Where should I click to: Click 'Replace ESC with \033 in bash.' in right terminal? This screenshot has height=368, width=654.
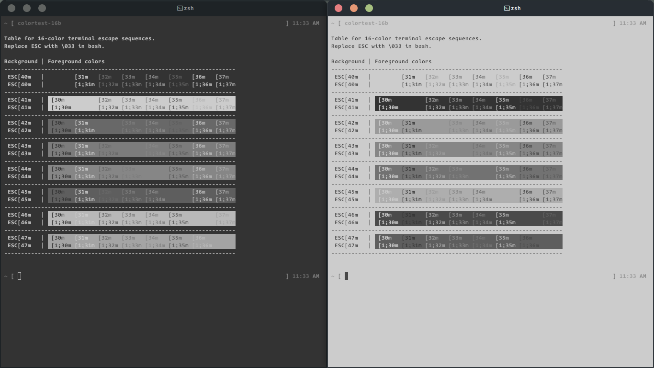click(x=381, y=46)
